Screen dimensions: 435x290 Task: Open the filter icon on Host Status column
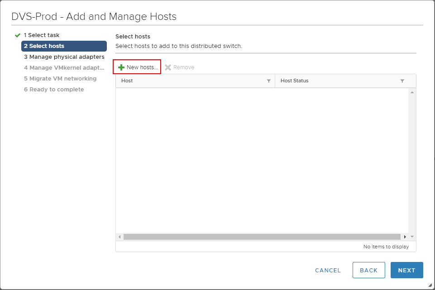click(x=402, y=81)
